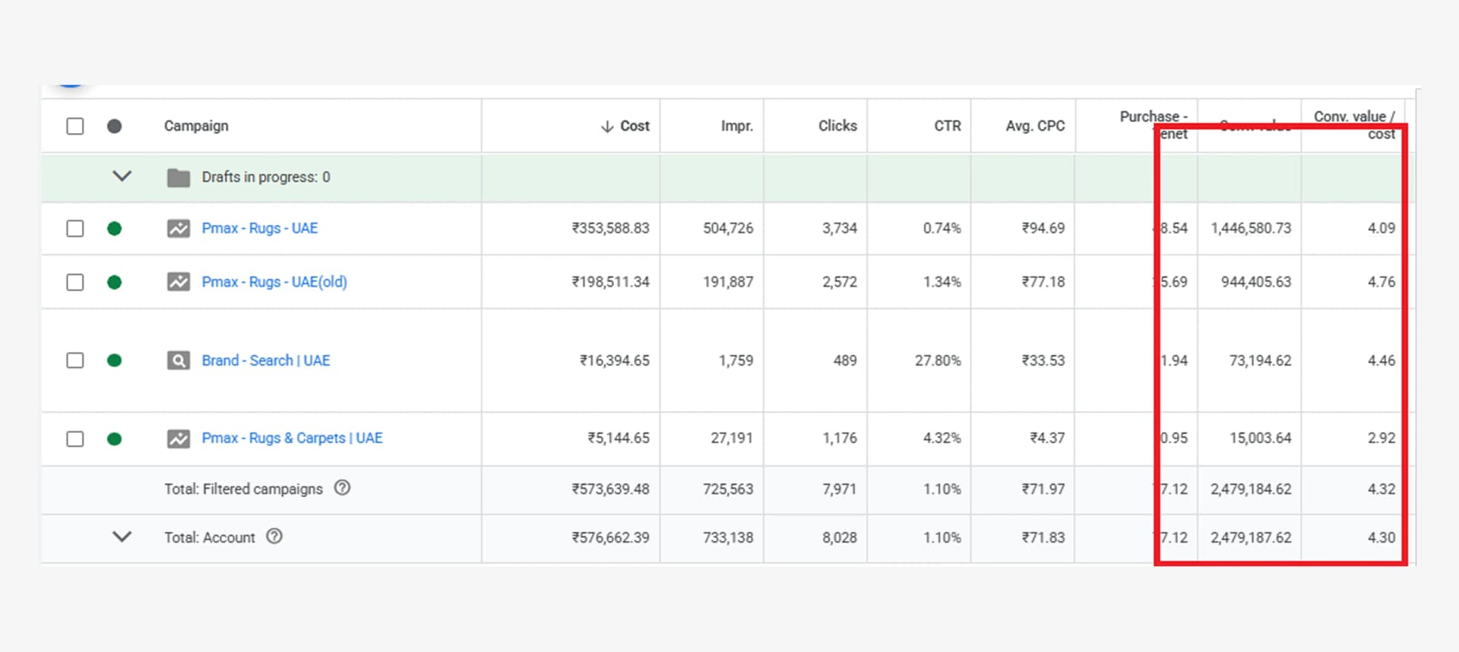1459x652 pixels.
Task: Tick the Pmax - Rugs & Carpets checkbox
Action: pyautogui.click(x=75, y=438)
